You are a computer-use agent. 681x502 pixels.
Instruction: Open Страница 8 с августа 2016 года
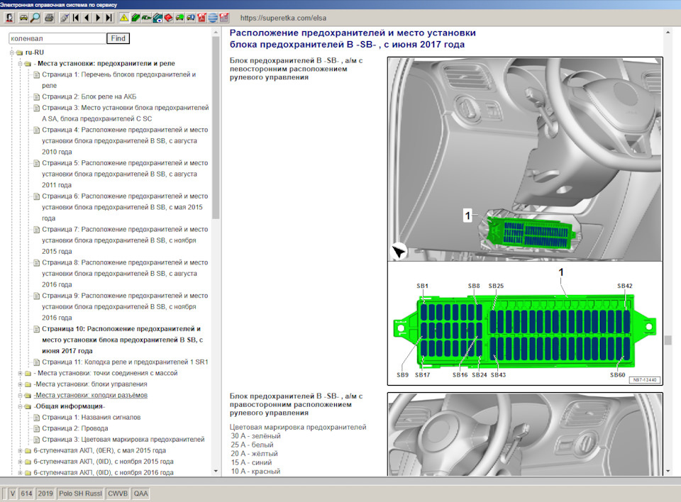[x=125, y=274]
